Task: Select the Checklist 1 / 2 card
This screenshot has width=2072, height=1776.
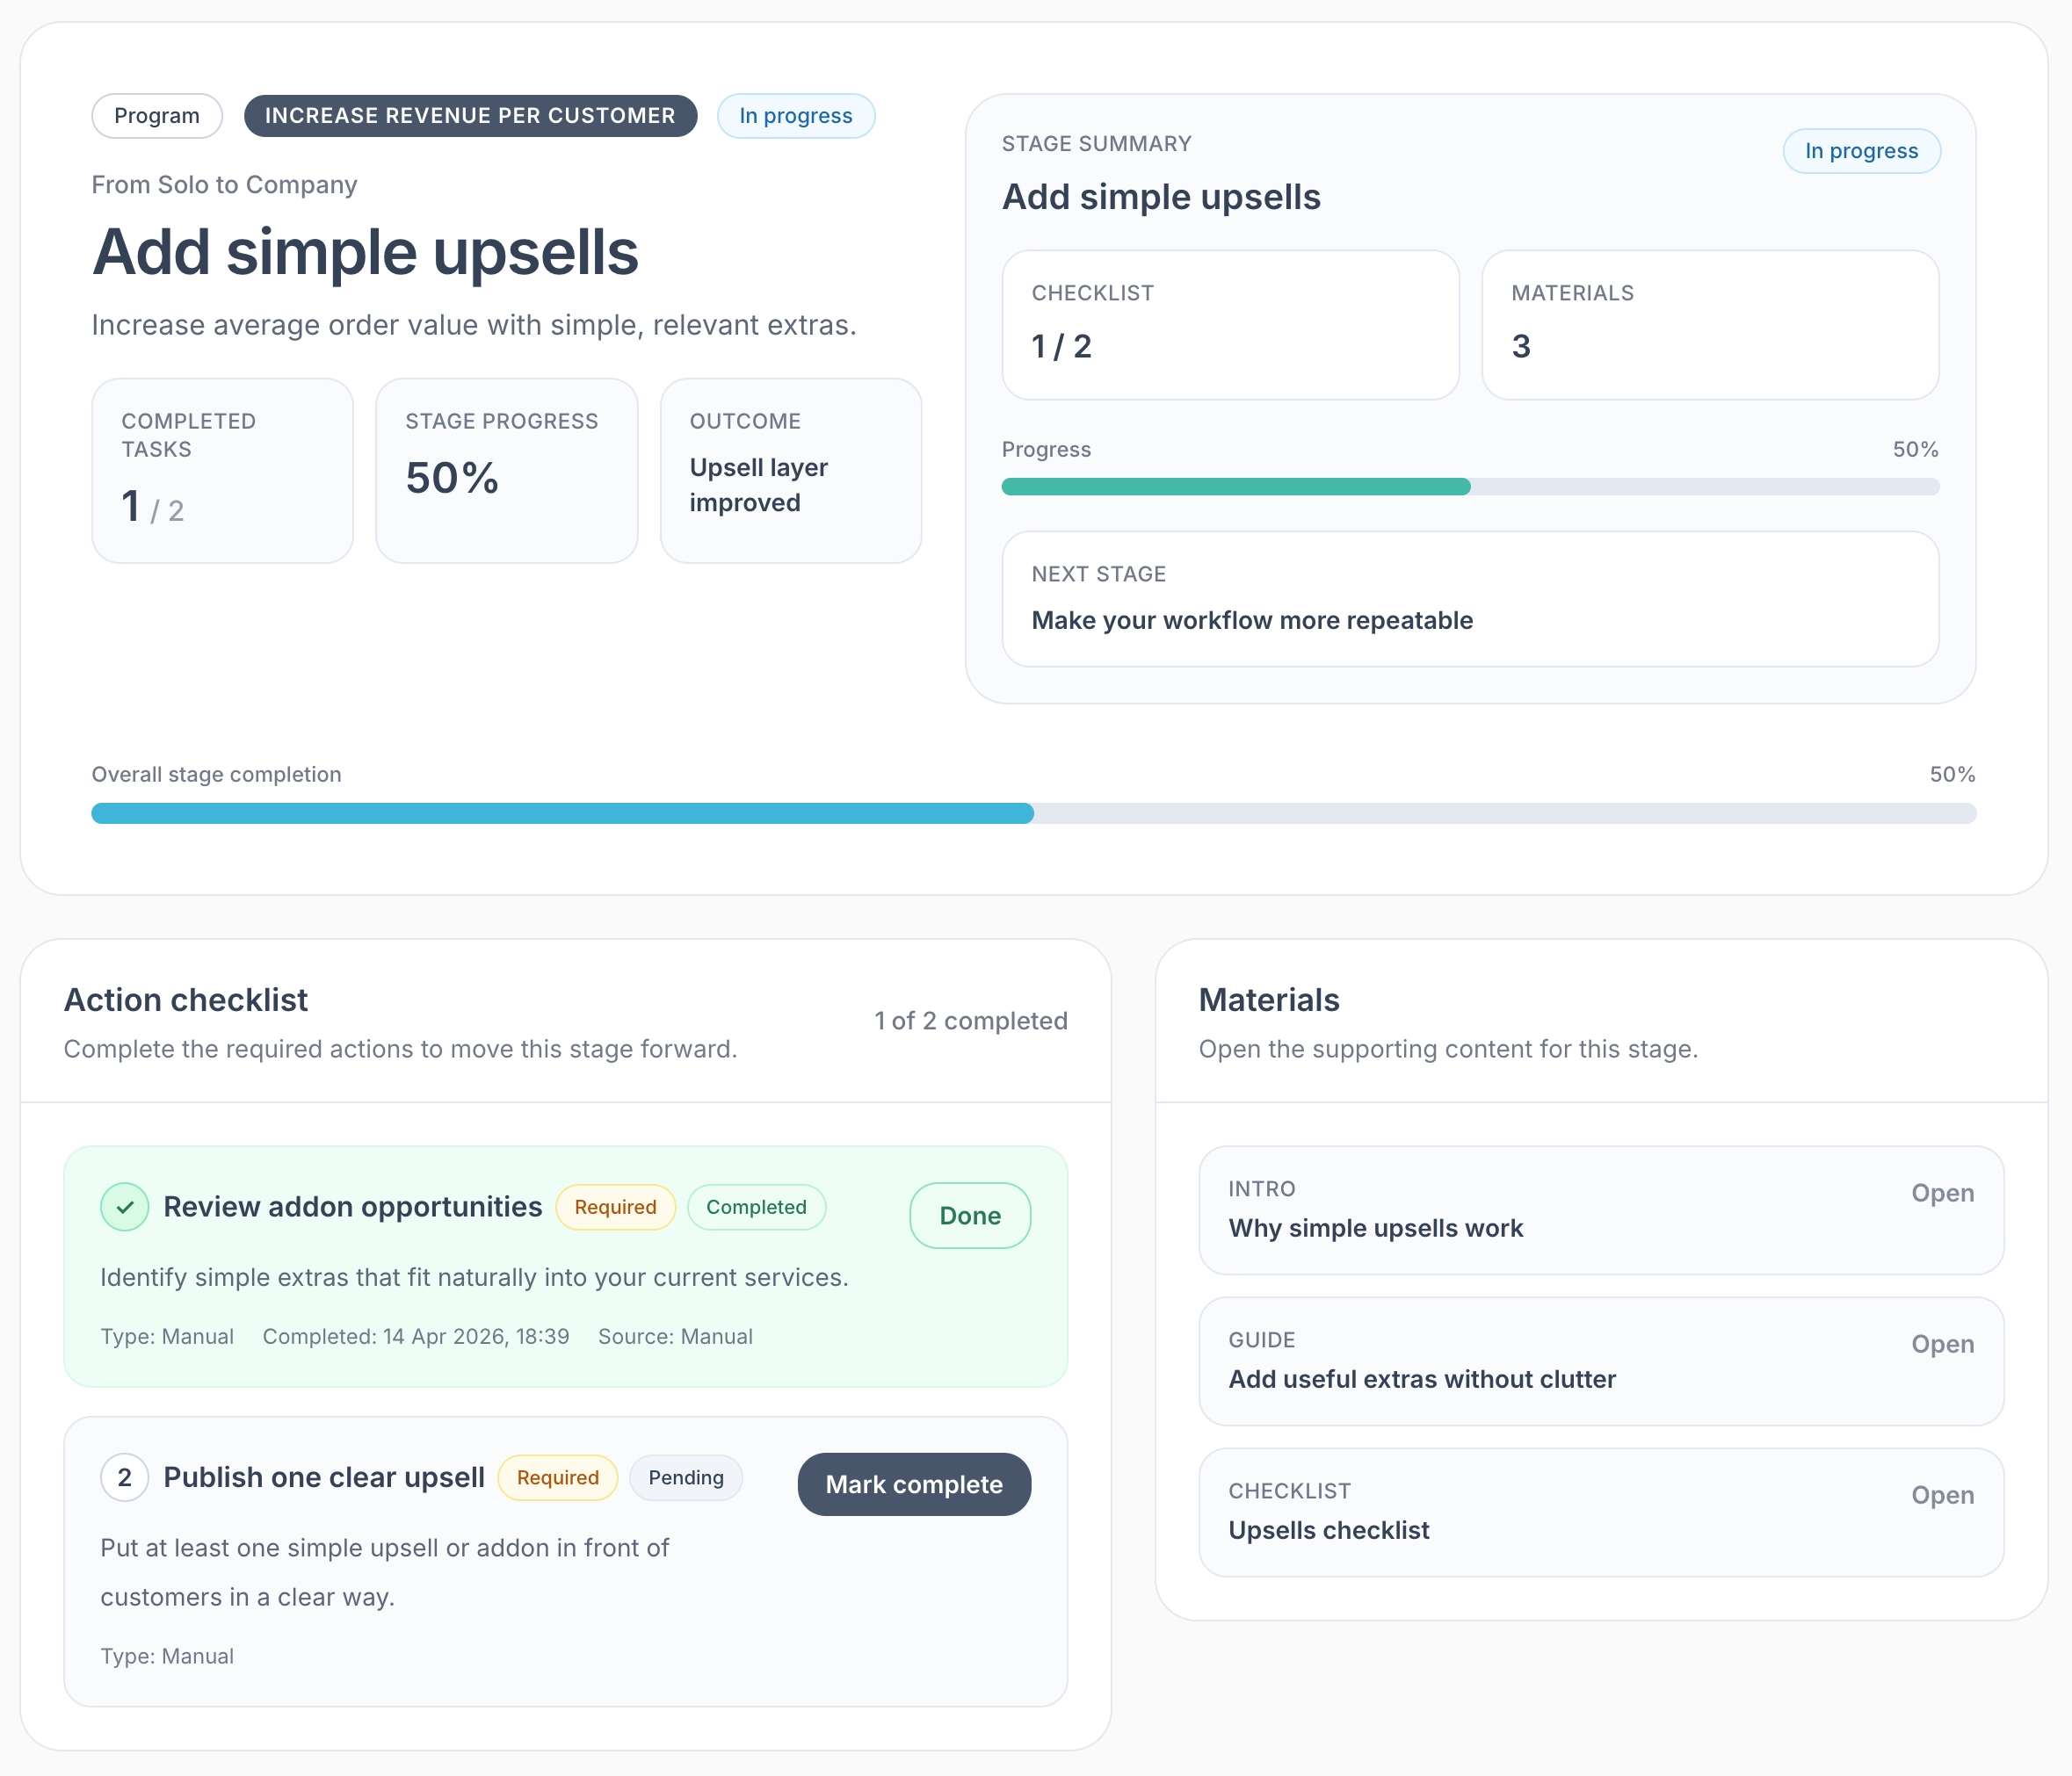Action: tap(1230, 325)
